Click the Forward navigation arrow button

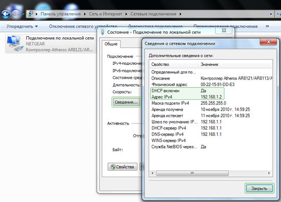pos(16,14)
